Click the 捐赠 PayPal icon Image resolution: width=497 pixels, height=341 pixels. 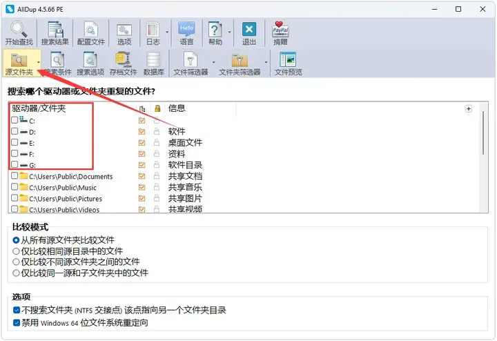click(280, 30)
